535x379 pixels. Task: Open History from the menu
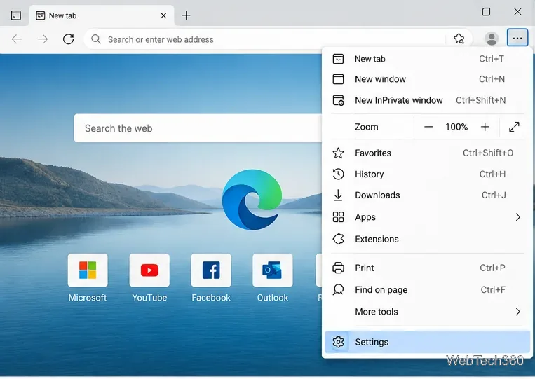(426, 174)
